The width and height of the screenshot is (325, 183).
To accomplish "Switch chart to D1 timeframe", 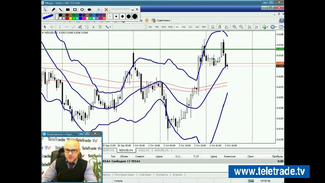I will point(190,27).
